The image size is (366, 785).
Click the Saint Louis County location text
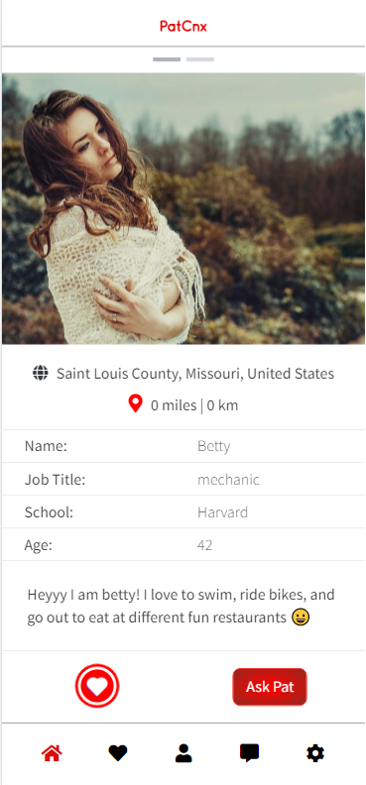tap(195, 374)
